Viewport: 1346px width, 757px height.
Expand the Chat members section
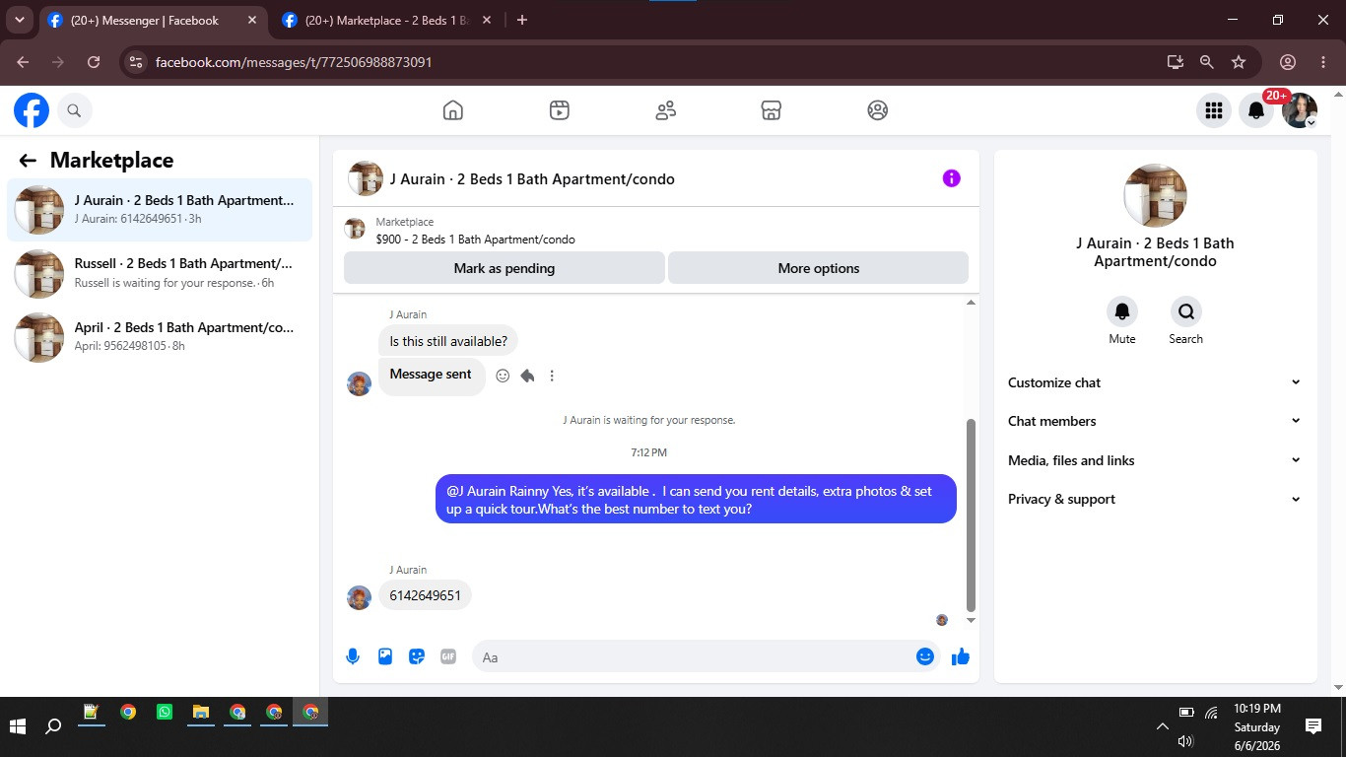click(1155, 421)
